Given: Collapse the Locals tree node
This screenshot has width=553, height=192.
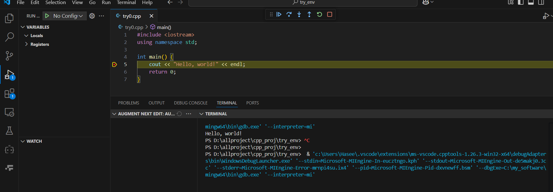Looking at the screenshot, I should pos(26,36).
